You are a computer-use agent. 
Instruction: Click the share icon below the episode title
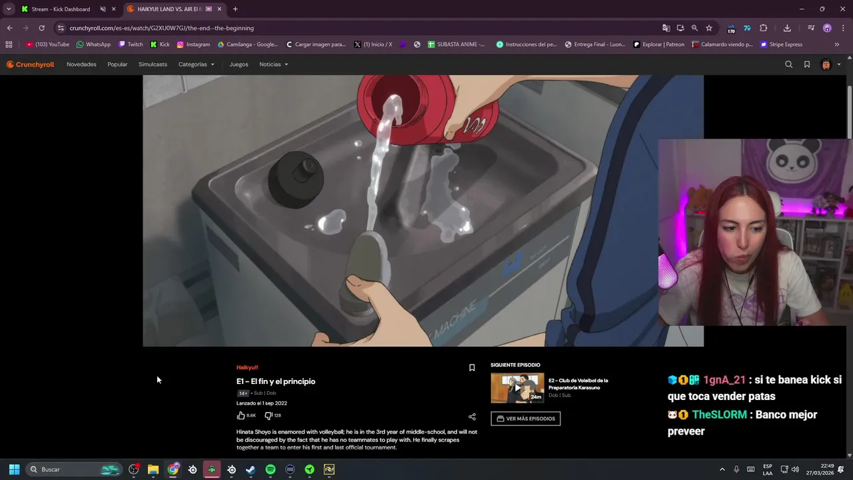pyautogui.click(x=472, y=417)
